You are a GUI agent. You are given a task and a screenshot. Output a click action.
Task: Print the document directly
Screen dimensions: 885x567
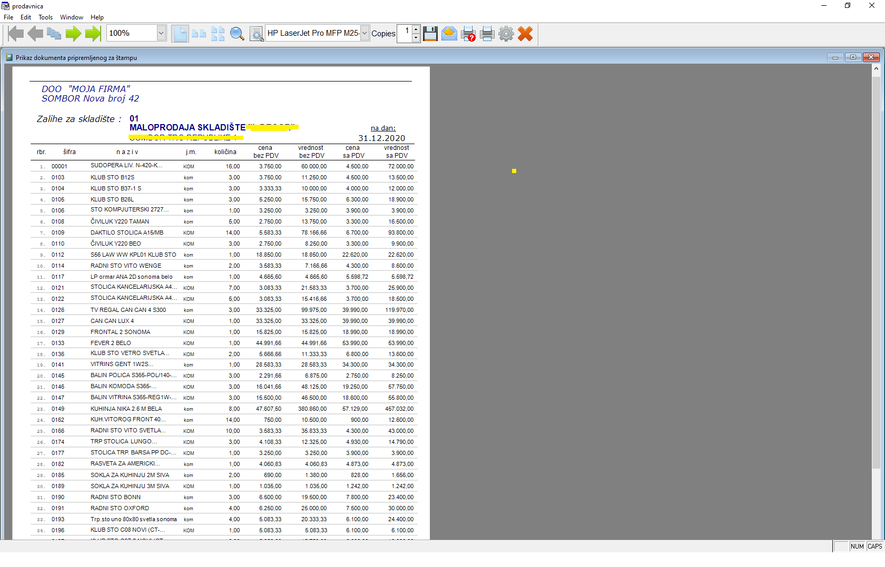487,34
